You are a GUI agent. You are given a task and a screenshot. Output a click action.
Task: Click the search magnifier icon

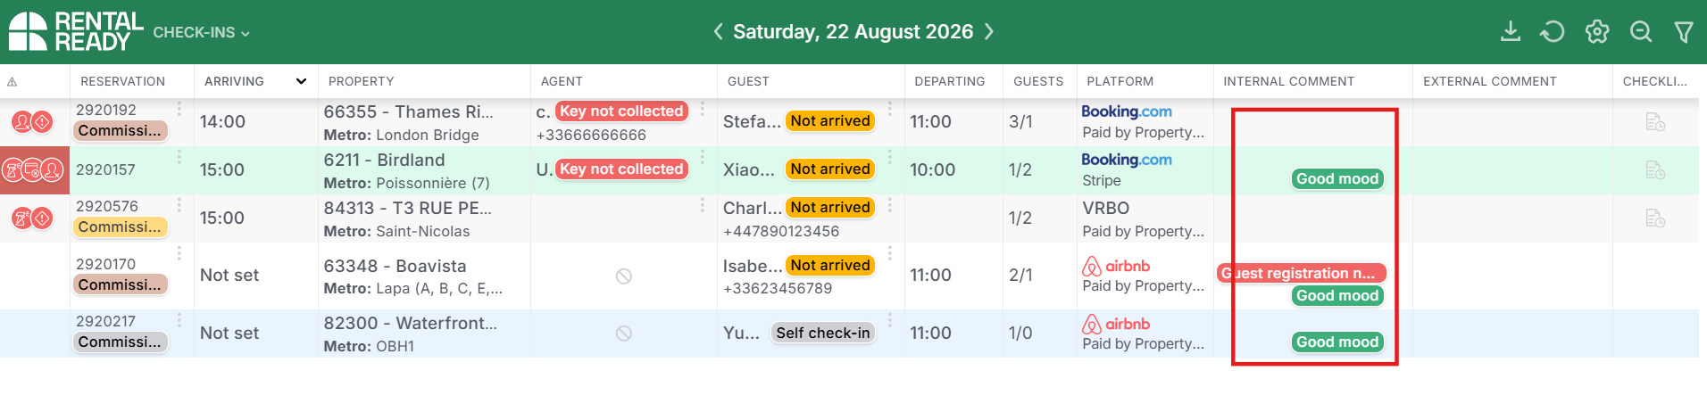[x=1641, y=32]
